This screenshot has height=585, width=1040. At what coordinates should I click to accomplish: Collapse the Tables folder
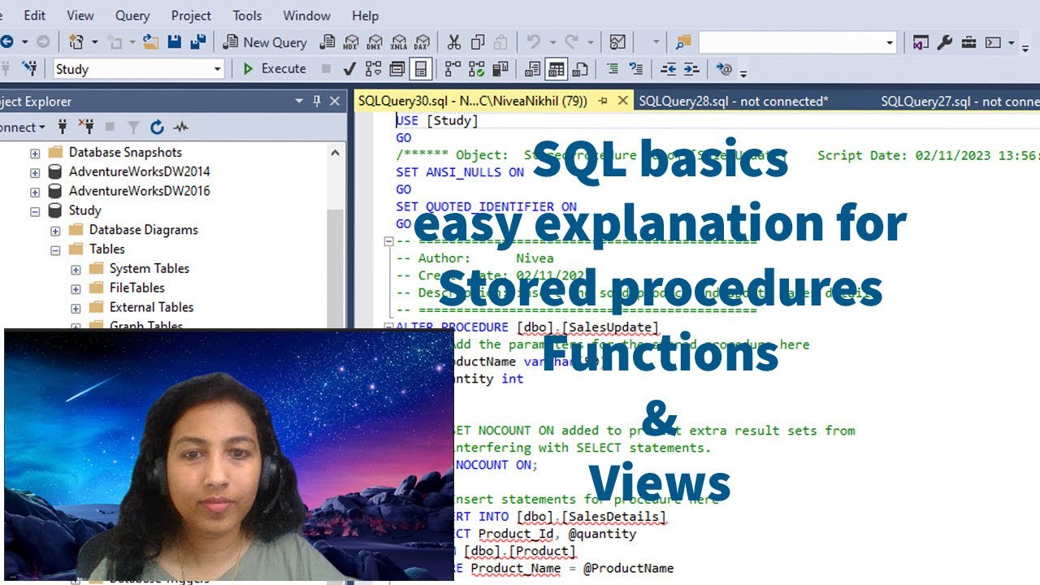55,250
